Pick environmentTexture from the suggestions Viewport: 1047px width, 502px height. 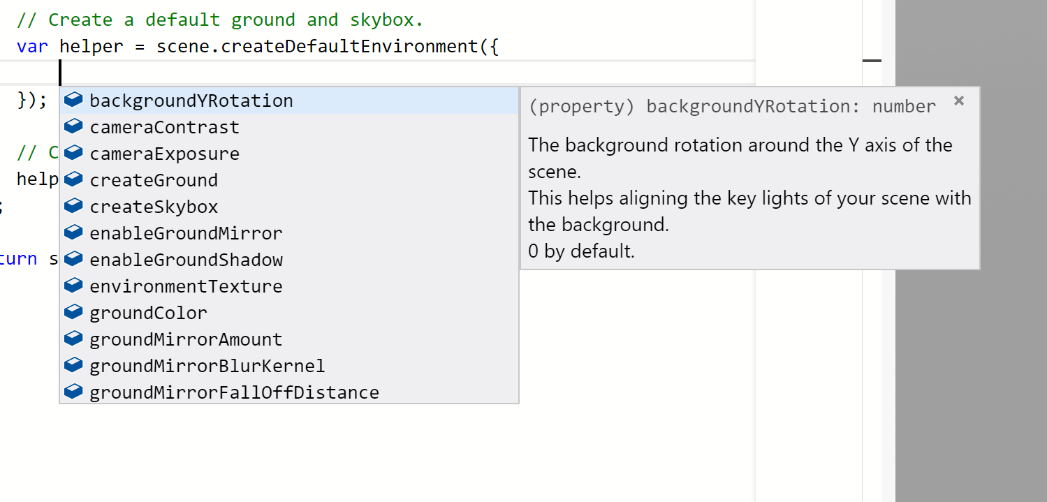(x=289, y=286)
